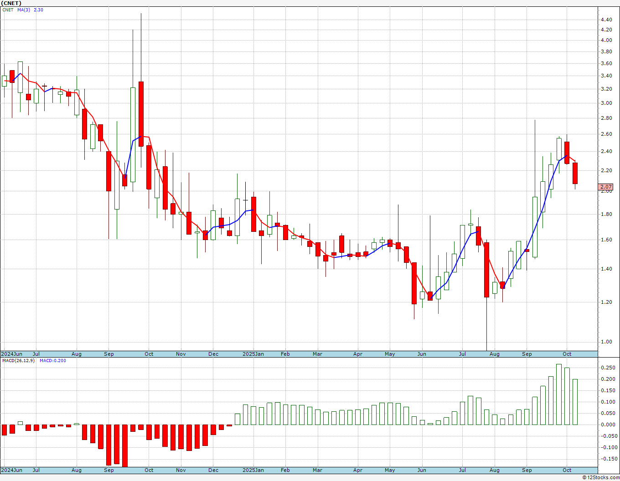The image size is (620, 481).
Task: Click the 2.07 current price tag
Action: pos(606,187)
